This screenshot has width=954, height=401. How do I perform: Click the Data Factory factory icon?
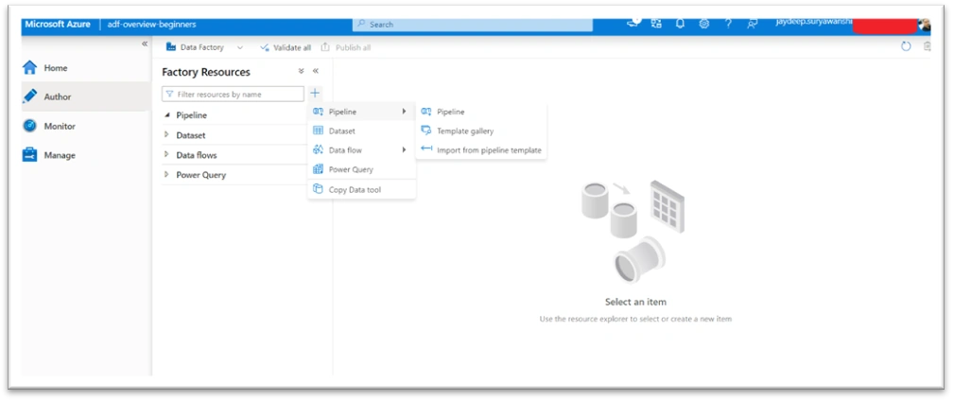(171, 47)
